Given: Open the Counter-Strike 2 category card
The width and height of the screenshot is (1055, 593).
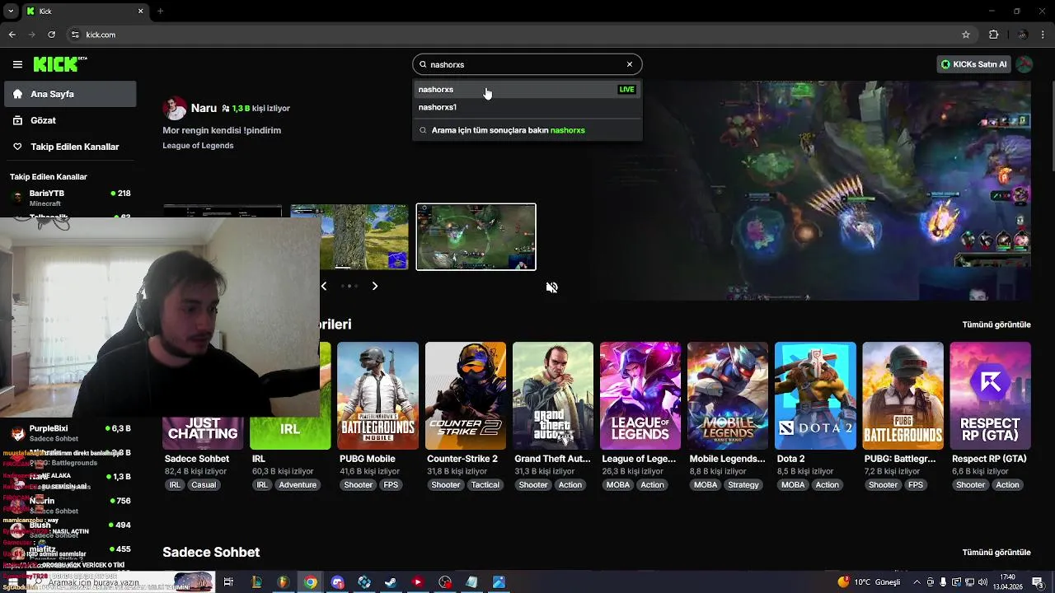Looking at the screenshot, I should pos(465,395).
